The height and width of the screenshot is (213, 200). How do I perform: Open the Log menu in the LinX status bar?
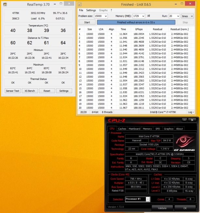pyautogui.click(x=191, y=112)
